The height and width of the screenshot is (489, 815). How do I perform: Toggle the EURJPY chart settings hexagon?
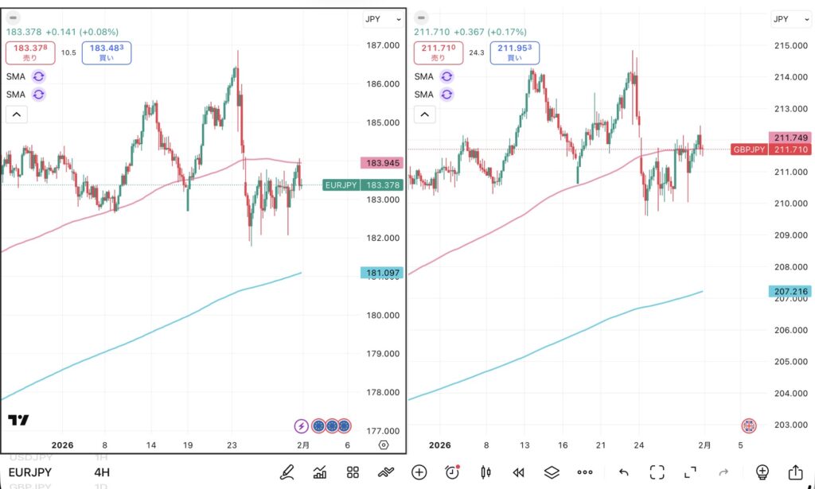[x=384, y=445]
